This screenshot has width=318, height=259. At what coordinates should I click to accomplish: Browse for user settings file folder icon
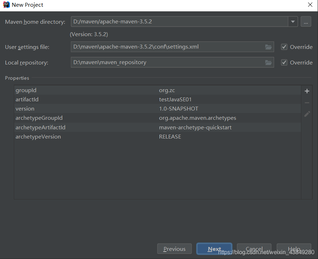point(268,47)
